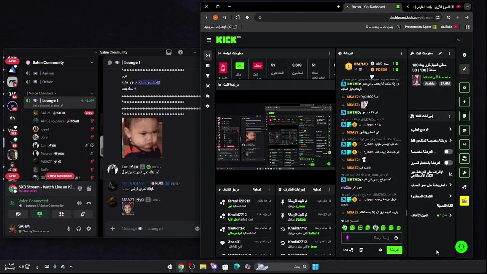Edit stream info with pencil icon in panel header
Screen dimensions: 487x274
click(x=440, y=53)
